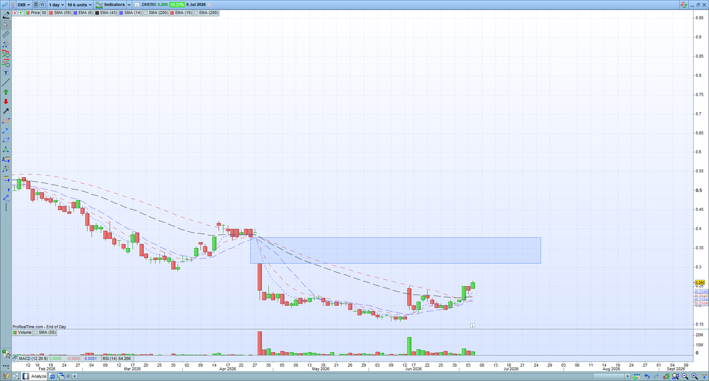Click the +8.33% change badge
This screenshot has height=381, width=709.
point(177,5)
